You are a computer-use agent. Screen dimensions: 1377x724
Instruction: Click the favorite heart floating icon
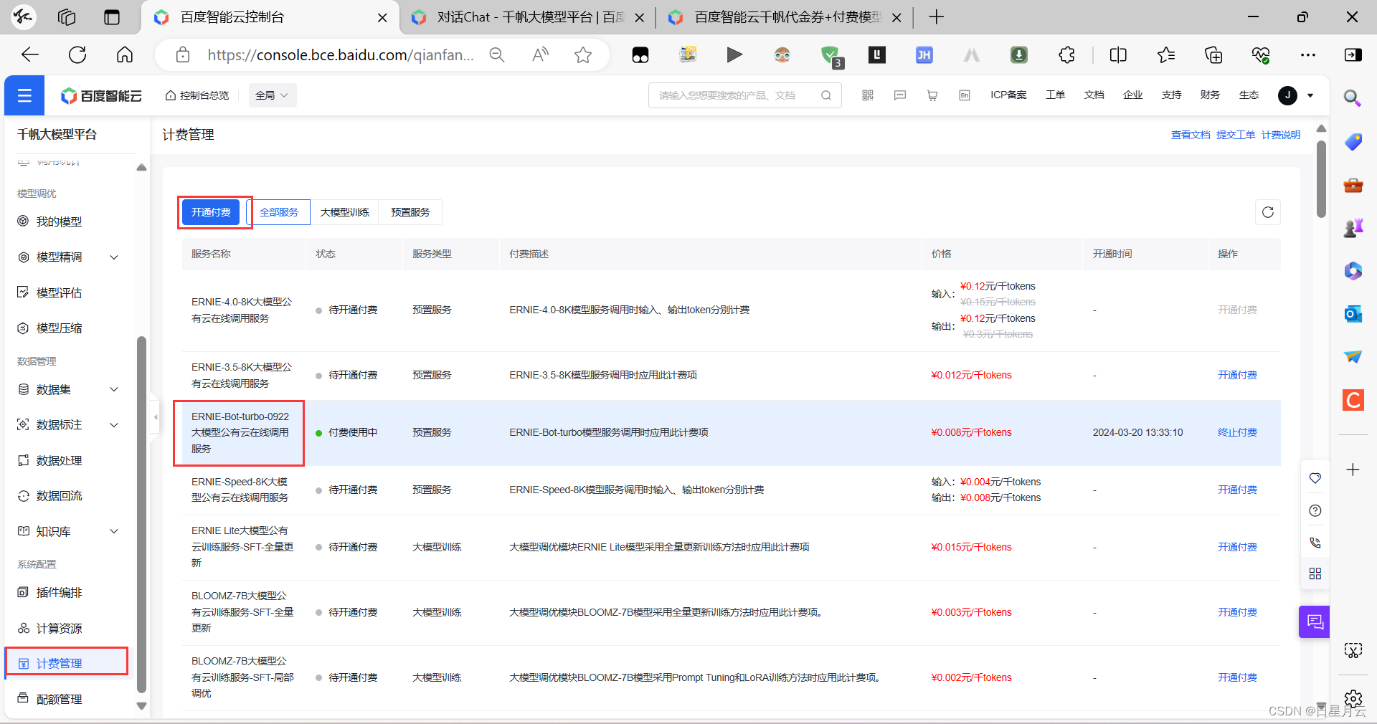[1315, 478]
